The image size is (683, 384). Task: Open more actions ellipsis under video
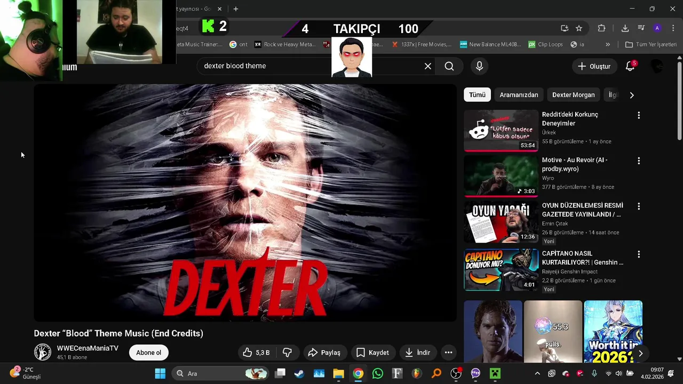point(448,353)
